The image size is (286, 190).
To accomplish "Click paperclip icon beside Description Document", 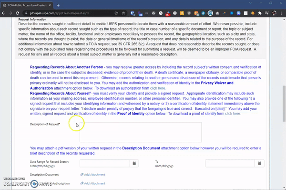I will tap(82, 174).
